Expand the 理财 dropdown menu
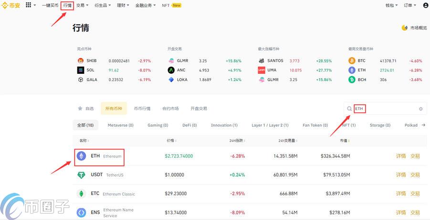 point(123,5)
